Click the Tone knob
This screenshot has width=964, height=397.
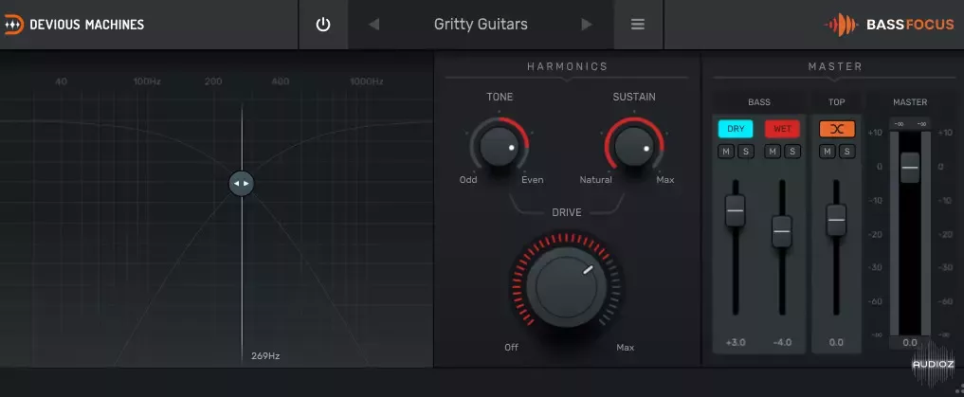500,147
